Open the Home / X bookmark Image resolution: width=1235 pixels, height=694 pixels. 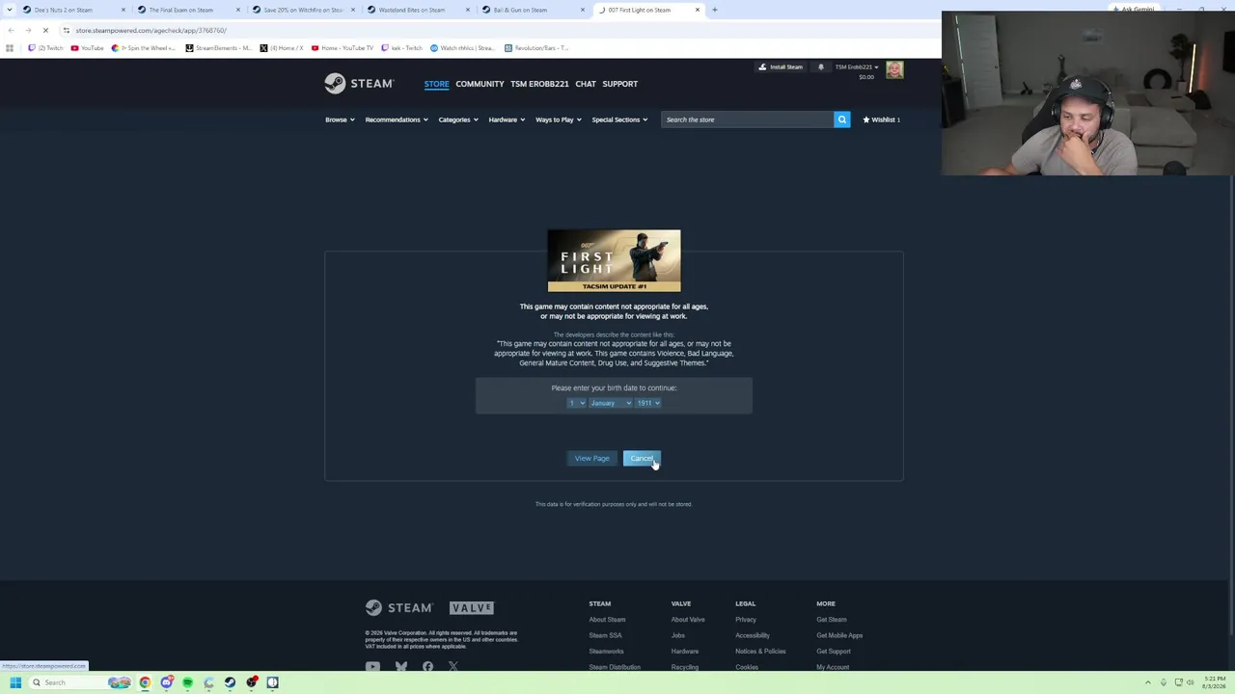pos(282,47)
